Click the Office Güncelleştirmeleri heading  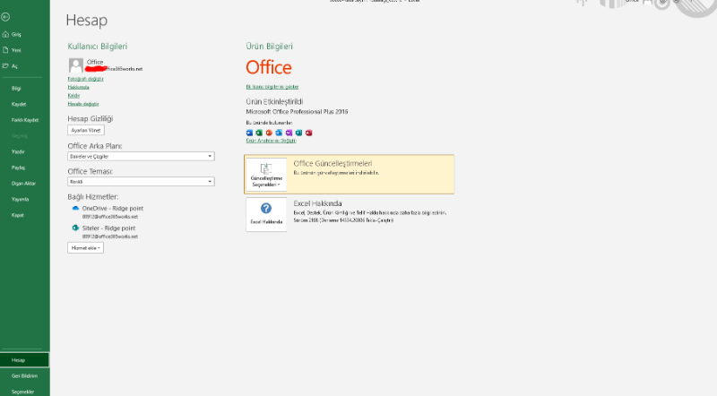point(333,163)
